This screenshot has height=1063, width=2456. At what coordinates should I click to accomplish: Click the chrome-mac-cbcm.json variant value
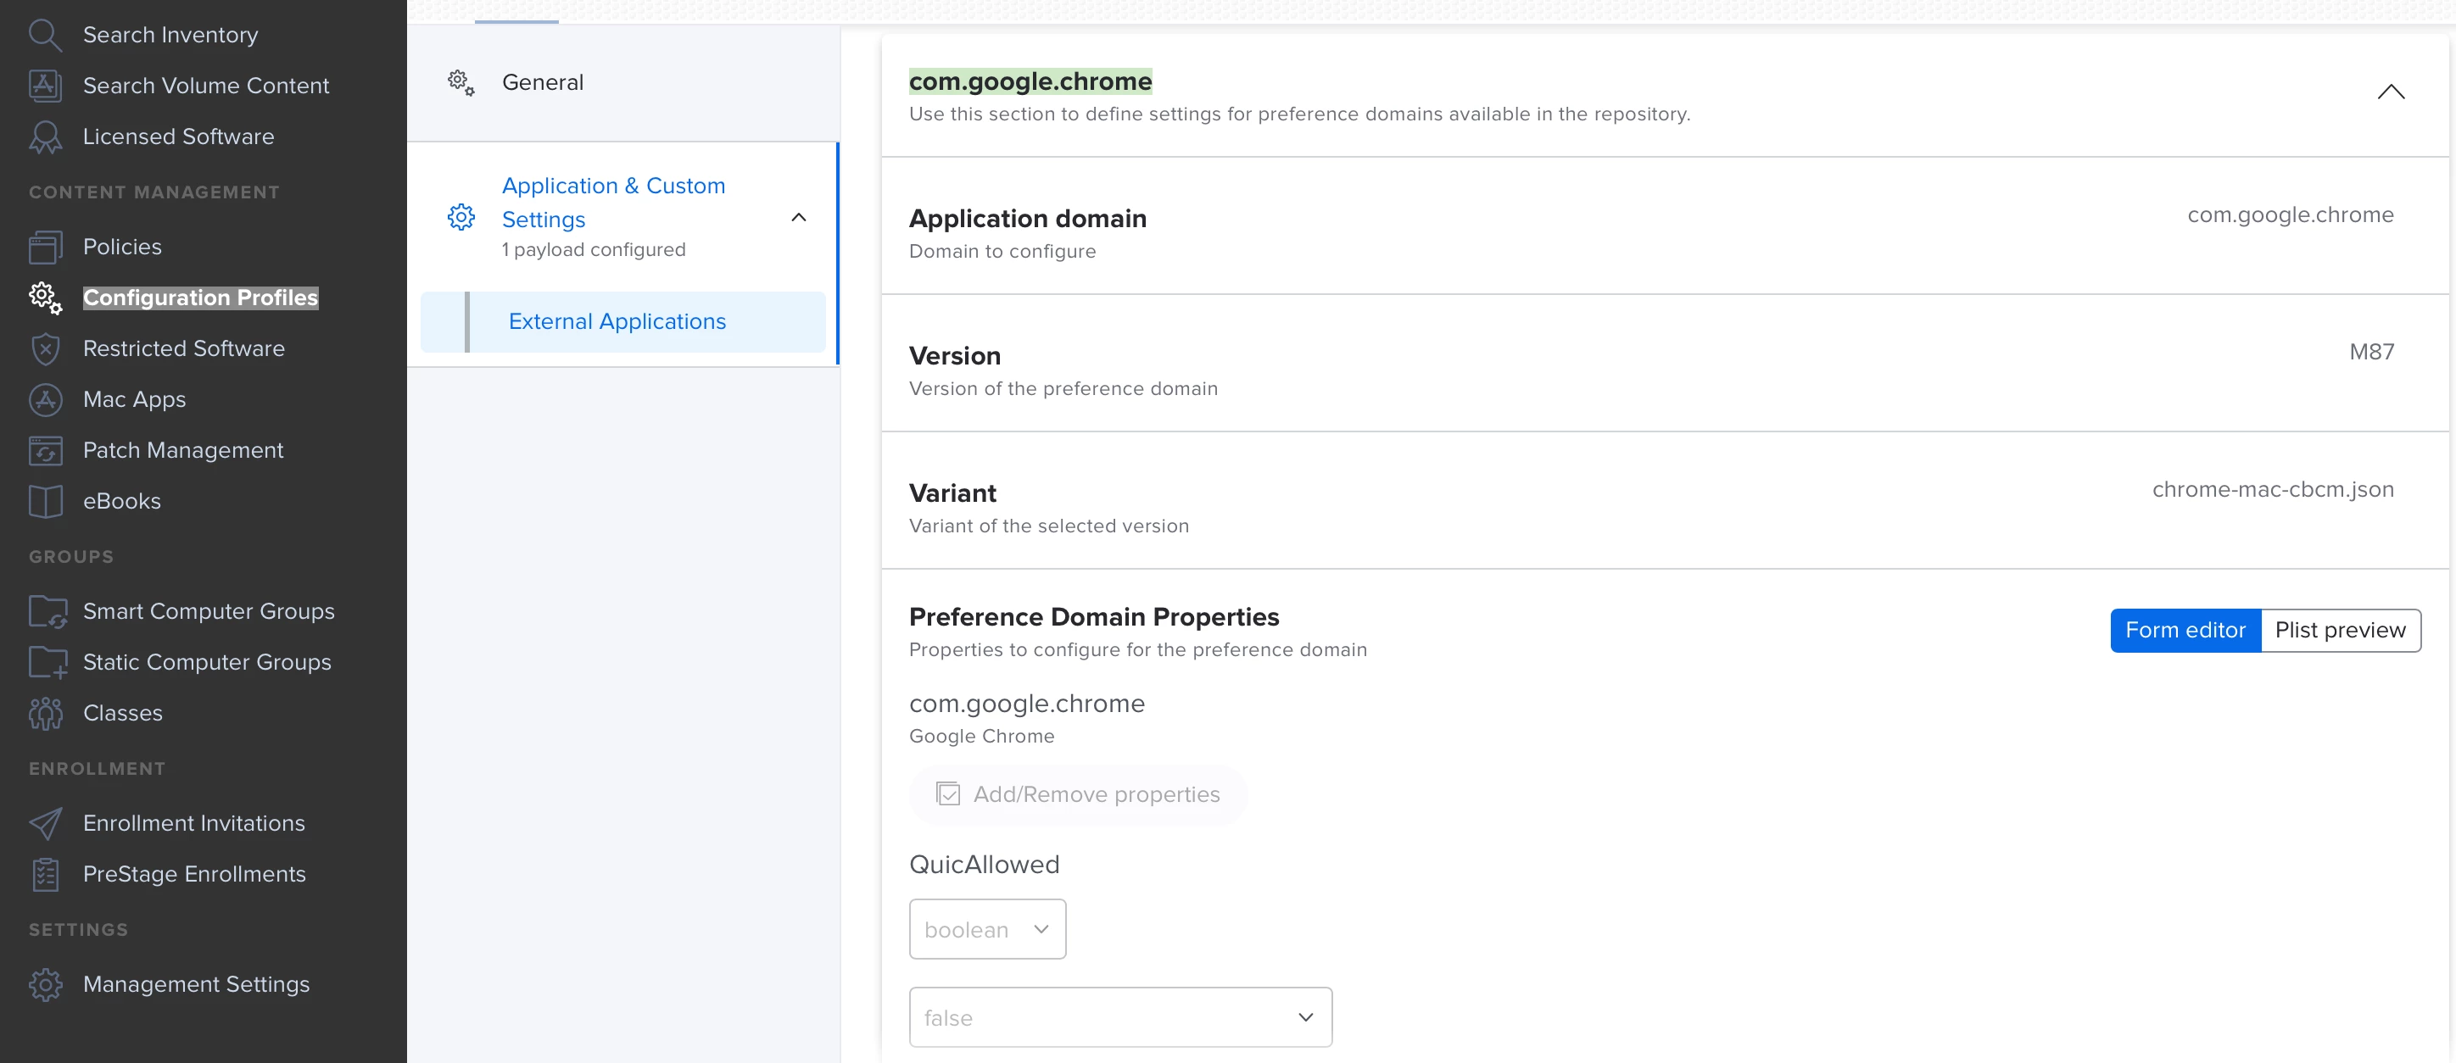coord(2272,489)
